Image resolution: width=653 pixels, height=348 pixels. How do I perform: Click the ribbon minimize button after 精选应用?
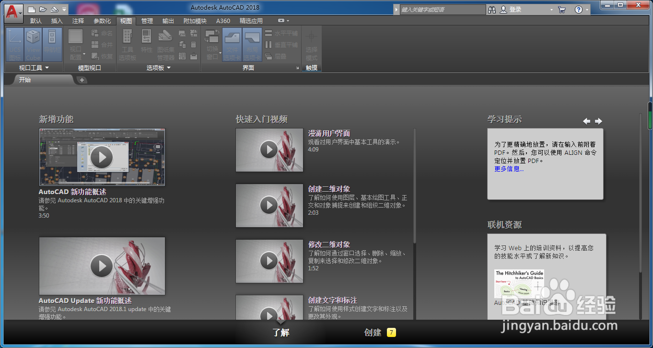(x=281, y=21)
